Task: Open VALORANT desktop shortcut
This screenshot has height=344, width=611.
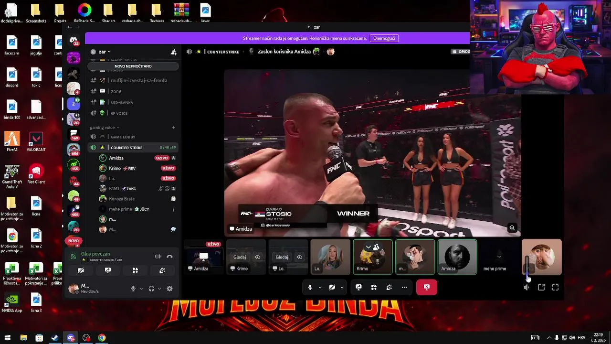Action: (x=36, y=142)
